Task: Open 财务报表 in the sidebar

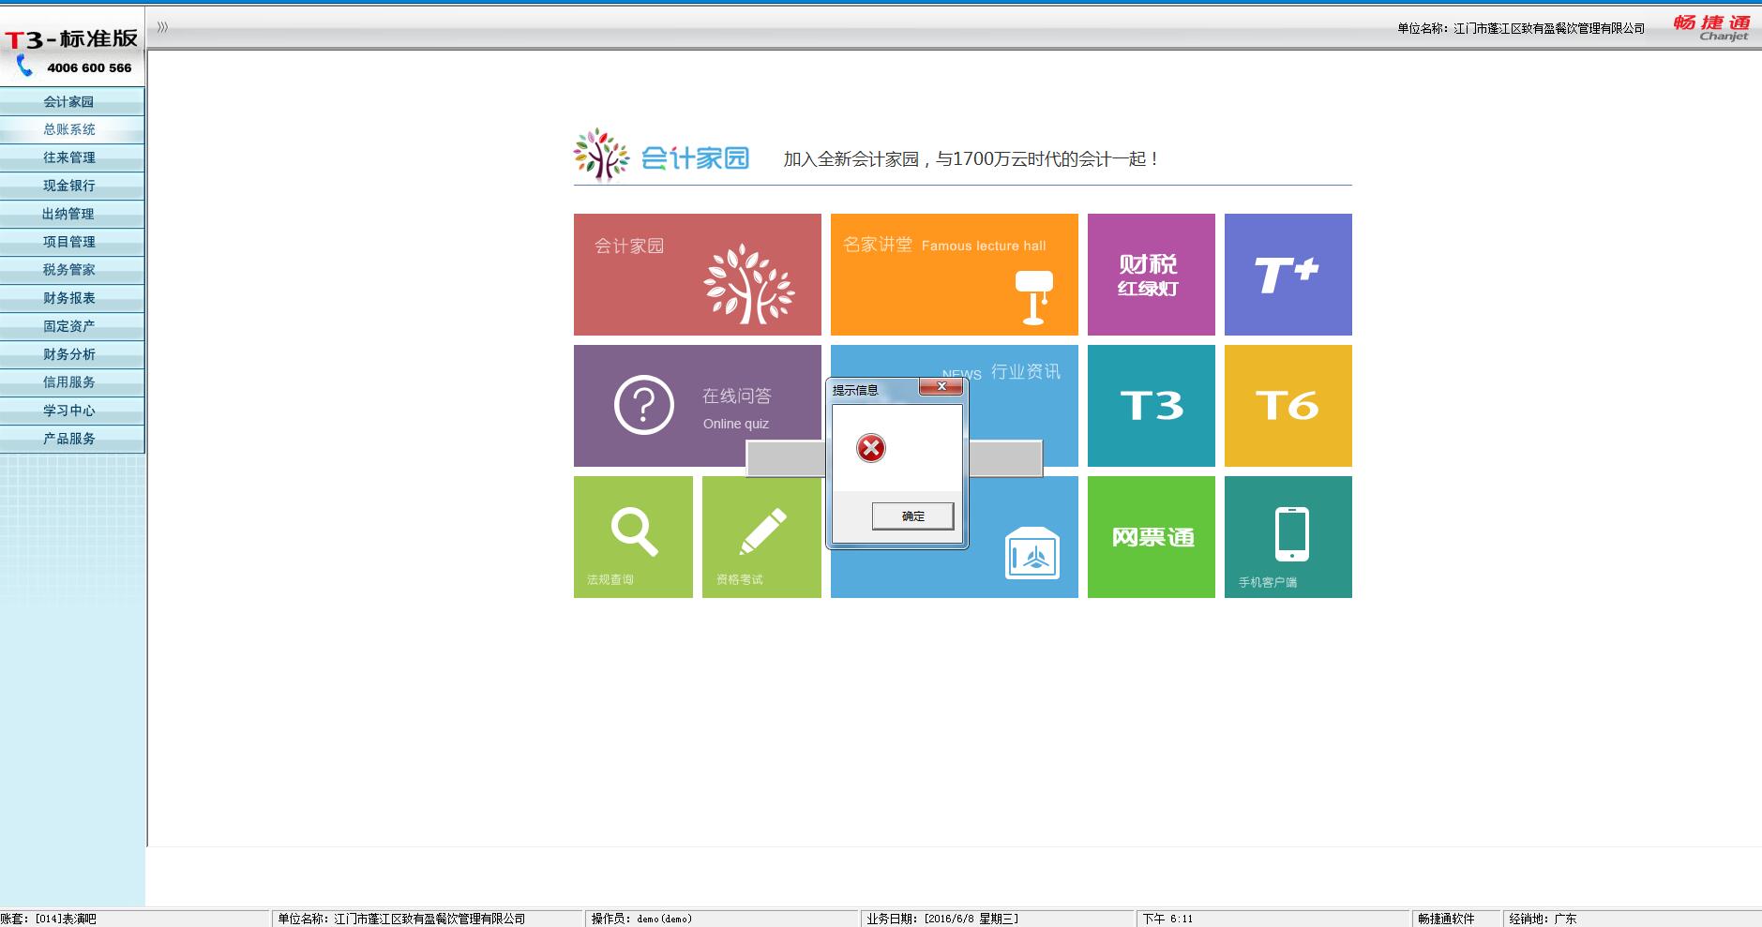Action: (69, 298)
